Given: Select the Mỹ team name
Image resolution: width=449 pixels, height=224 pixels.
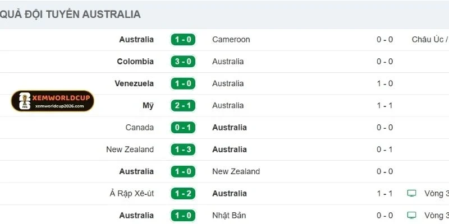Looking at the screenshot, I should pos(148,105).
